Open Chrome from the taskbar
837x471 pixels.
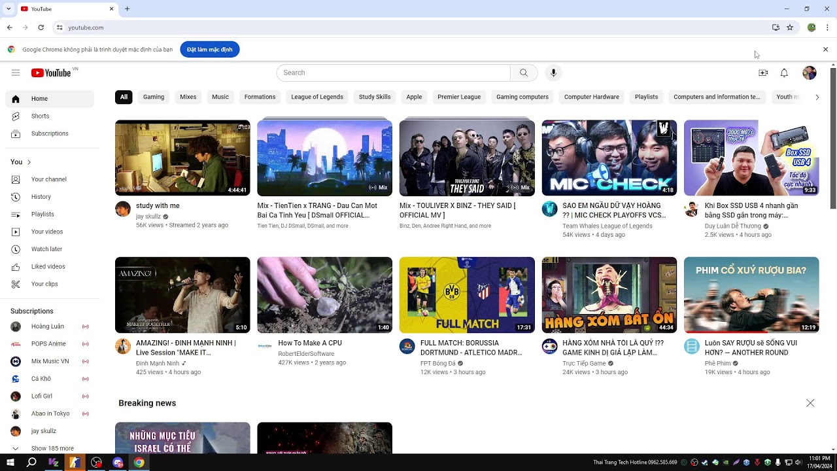[x=139, y=462]
